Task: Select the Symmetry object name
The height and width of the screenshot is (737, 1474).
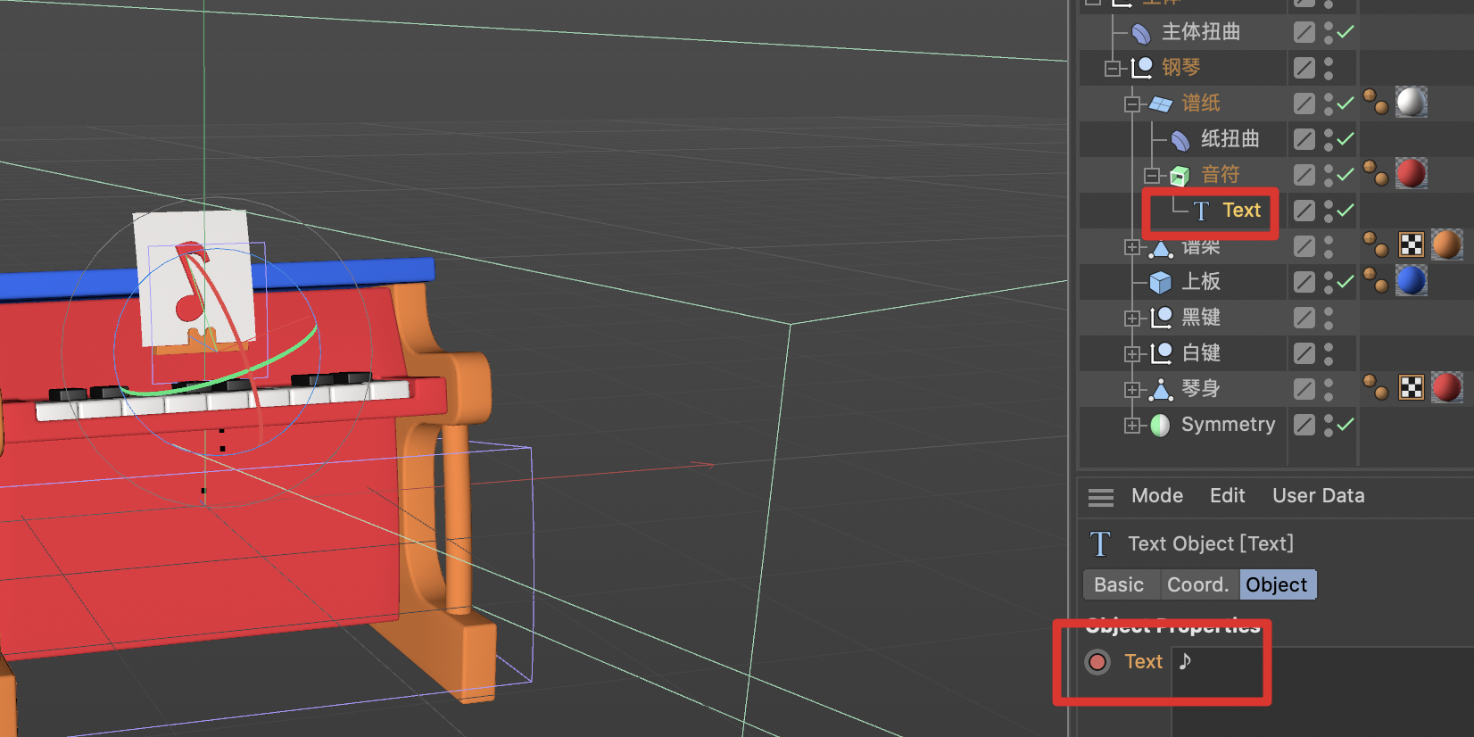Action: [x=1229, y=425]
